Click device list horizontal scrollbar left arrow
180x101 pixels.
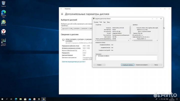click(x=96, y=40)
